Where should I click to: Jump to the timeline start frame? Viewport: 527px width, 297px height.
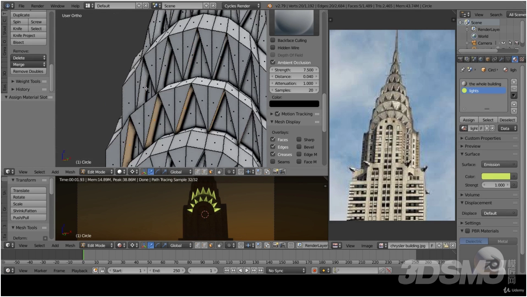tap(227, 270)
